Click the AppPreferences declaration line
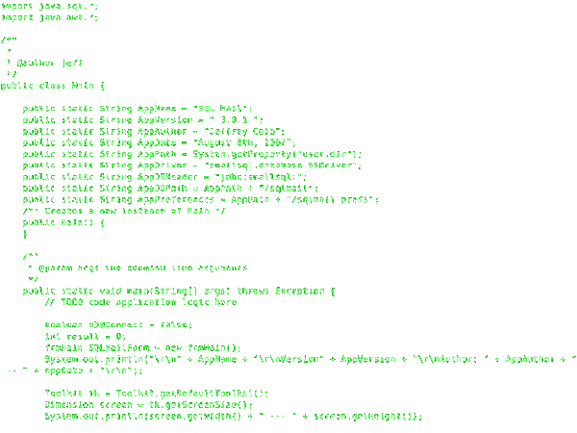 coord(201,200)
